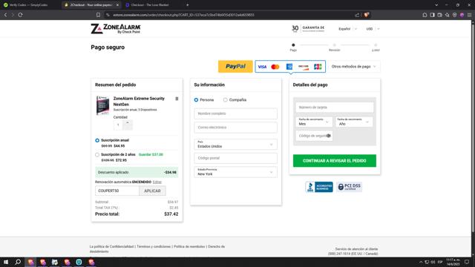Open the Español language selector
This screenshot has width=475, height=267.
347,29
